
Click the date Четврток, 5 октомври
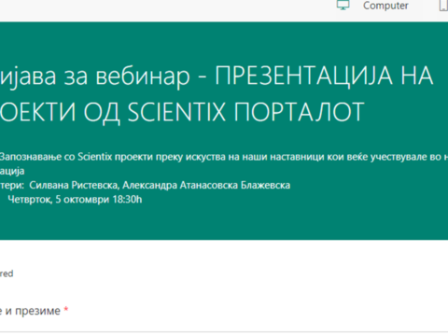tap(59, 200)
